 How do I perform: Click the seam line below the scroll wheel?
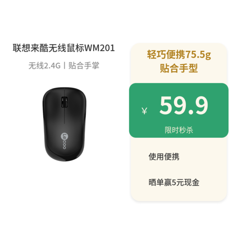(x=64, y=116)
